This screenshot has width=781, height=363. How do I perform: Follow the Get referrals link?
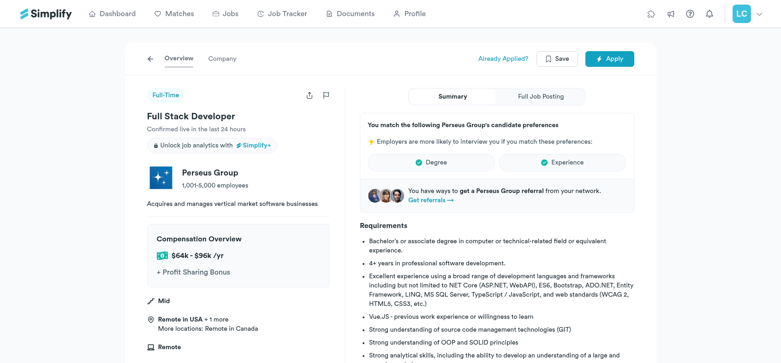[430, 200]
